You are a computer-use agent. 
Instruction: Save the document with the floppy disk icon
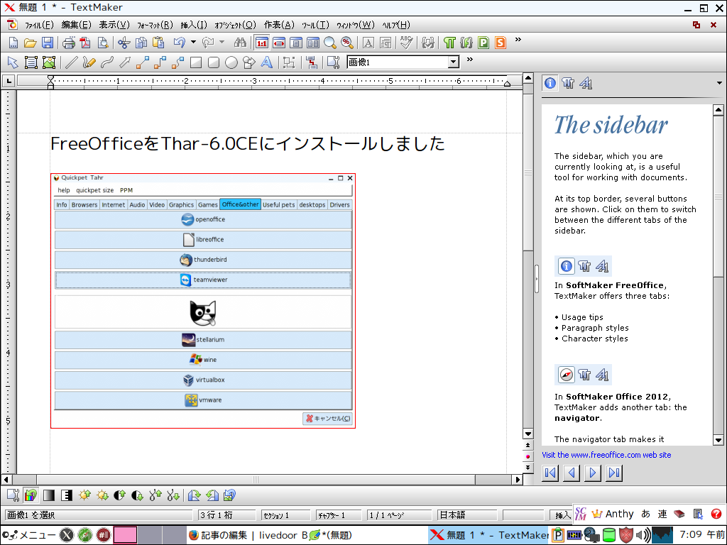[48, 43]
